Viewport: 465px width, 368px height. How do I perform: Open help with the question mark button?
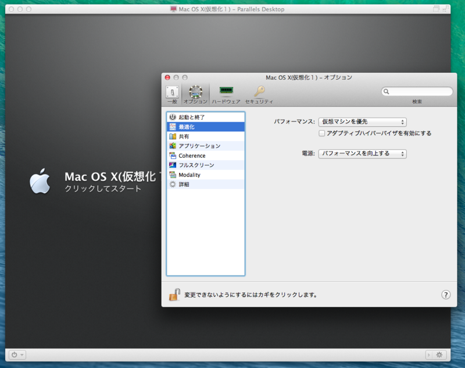coord(446,295)
